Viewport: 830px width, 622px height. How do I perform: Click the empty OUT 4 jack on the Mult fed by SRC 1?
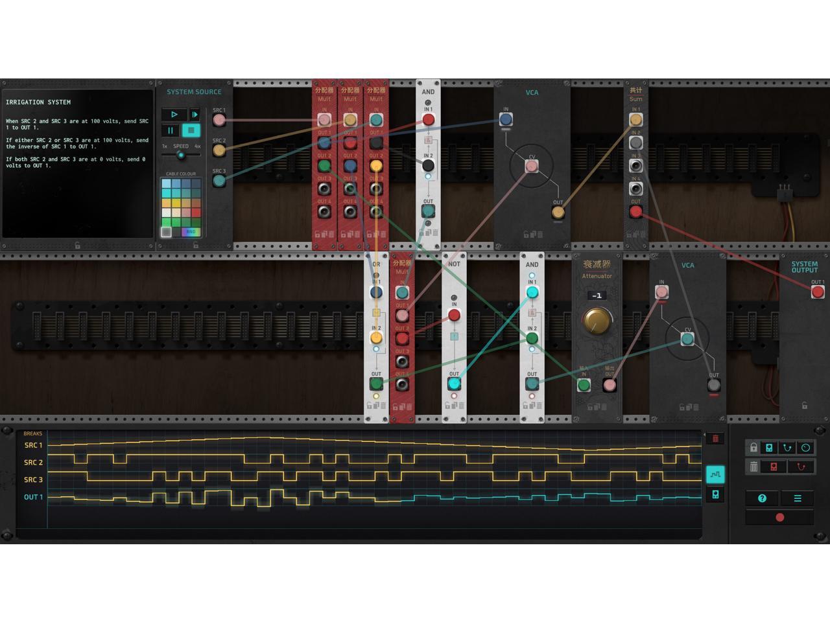pyautogui.click(x=324, y=212)
